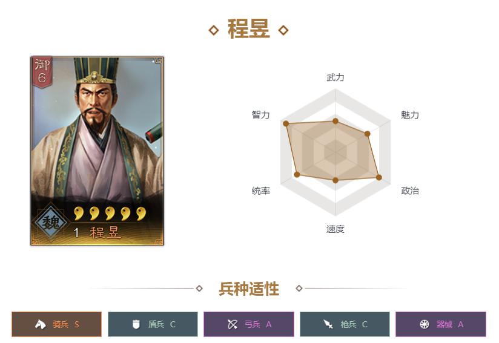Click the shield icon for 盾兵
The width and height of the screenshot is (499, 343).
point(136,324)
